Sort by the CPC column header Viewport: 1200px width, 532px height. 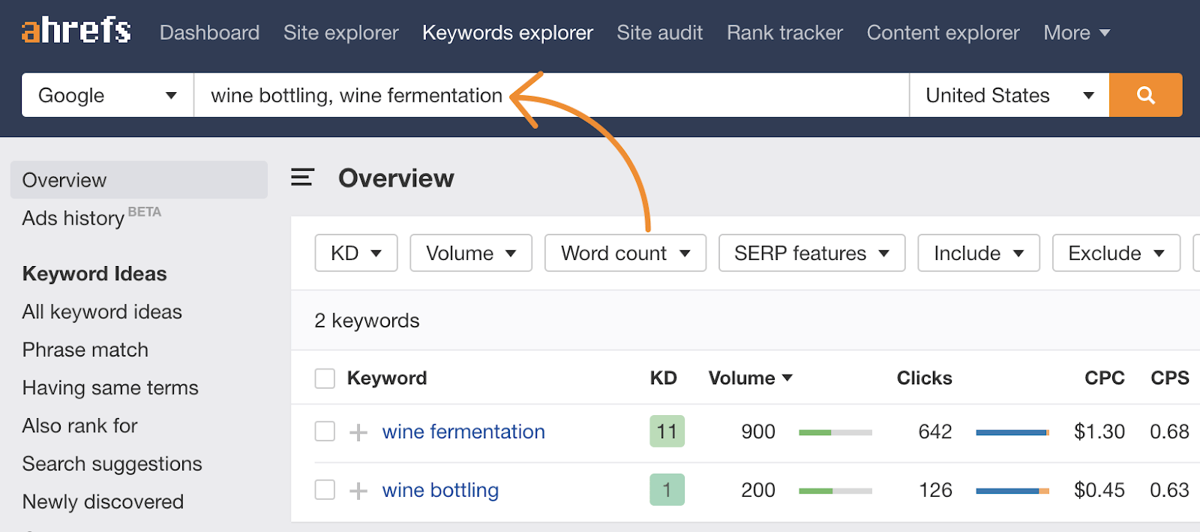1104,378
